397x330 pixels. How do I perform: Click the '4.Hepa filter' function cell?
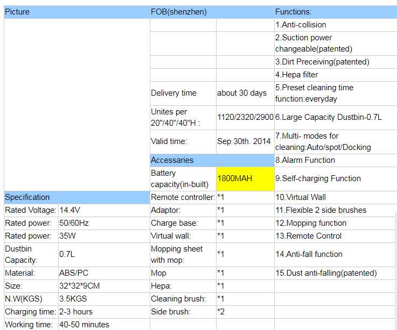pyautogui.click(x=335, y=75)
